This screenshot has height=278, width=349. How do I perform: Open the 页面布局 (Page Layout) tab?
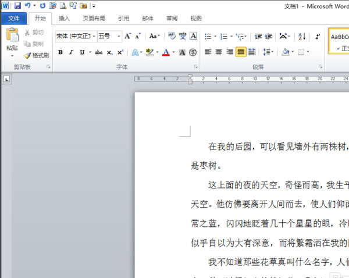[x=94, y=18]
